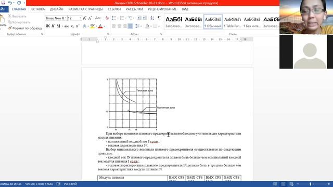
Task: Click the zoom slider handle in the status bar
Action: (x=311, y=184)
